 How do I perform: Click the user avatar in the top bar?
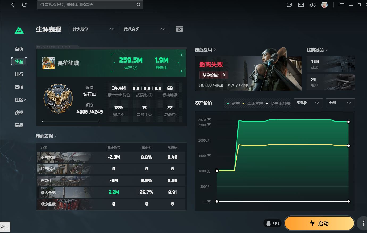click(x=324, y=5)
